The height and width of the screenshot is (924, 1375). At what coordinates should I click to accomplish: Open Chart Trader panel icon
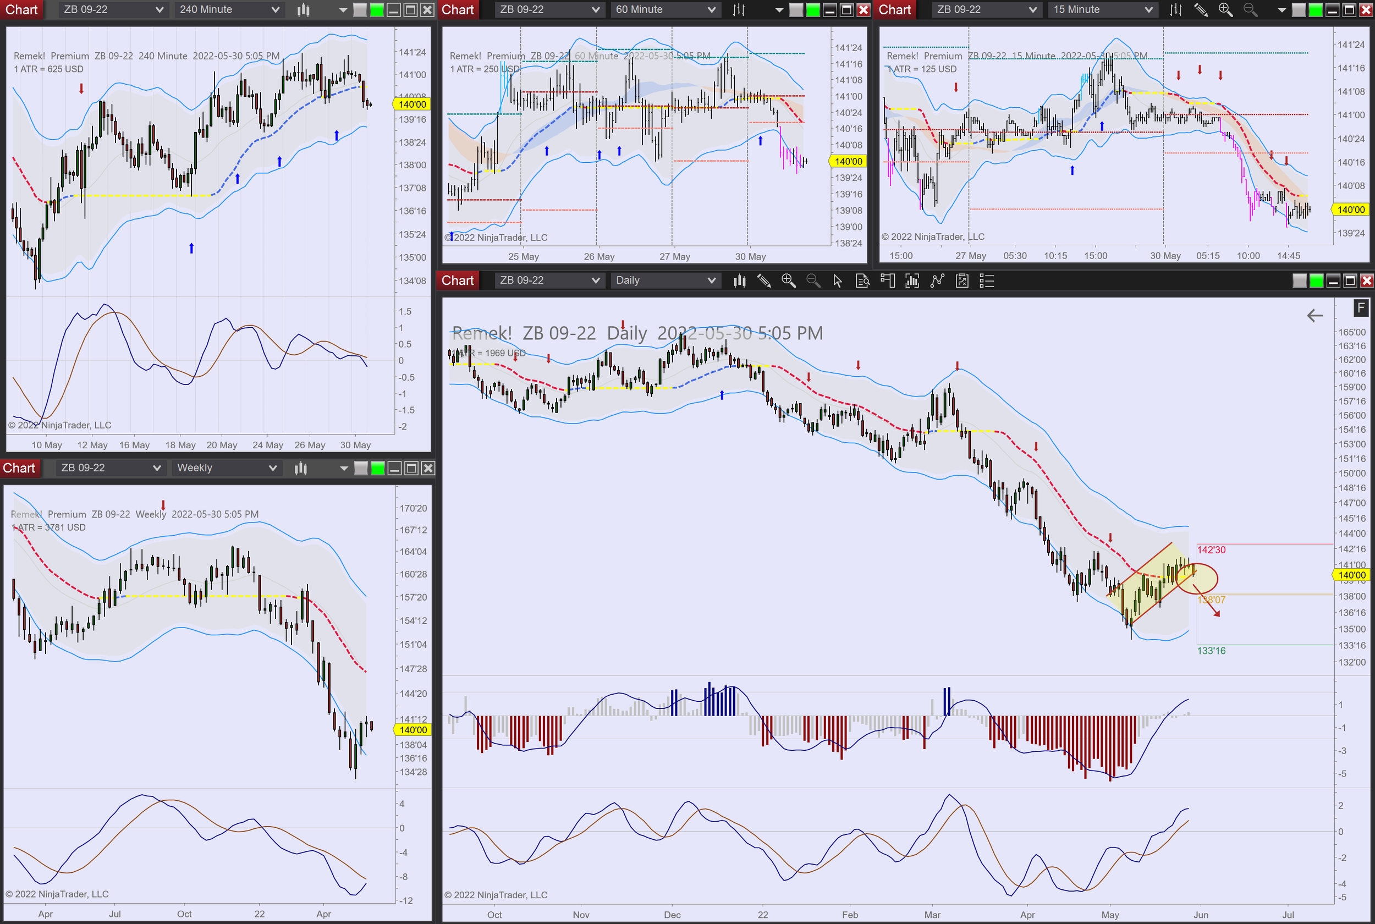point(887,281)
